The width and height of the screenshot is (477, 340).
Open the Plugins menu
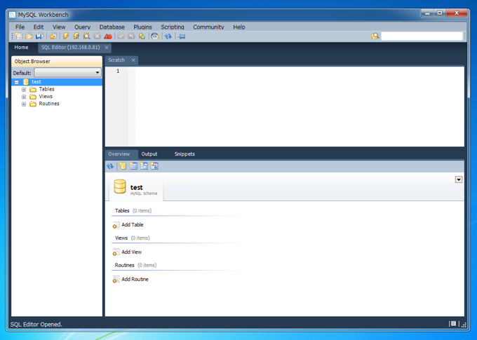coord(142,27)
